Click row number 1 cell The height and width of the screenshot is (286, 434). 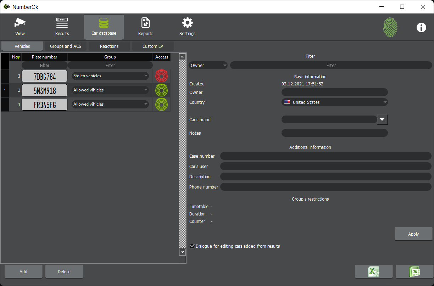(x=16, y=104)
